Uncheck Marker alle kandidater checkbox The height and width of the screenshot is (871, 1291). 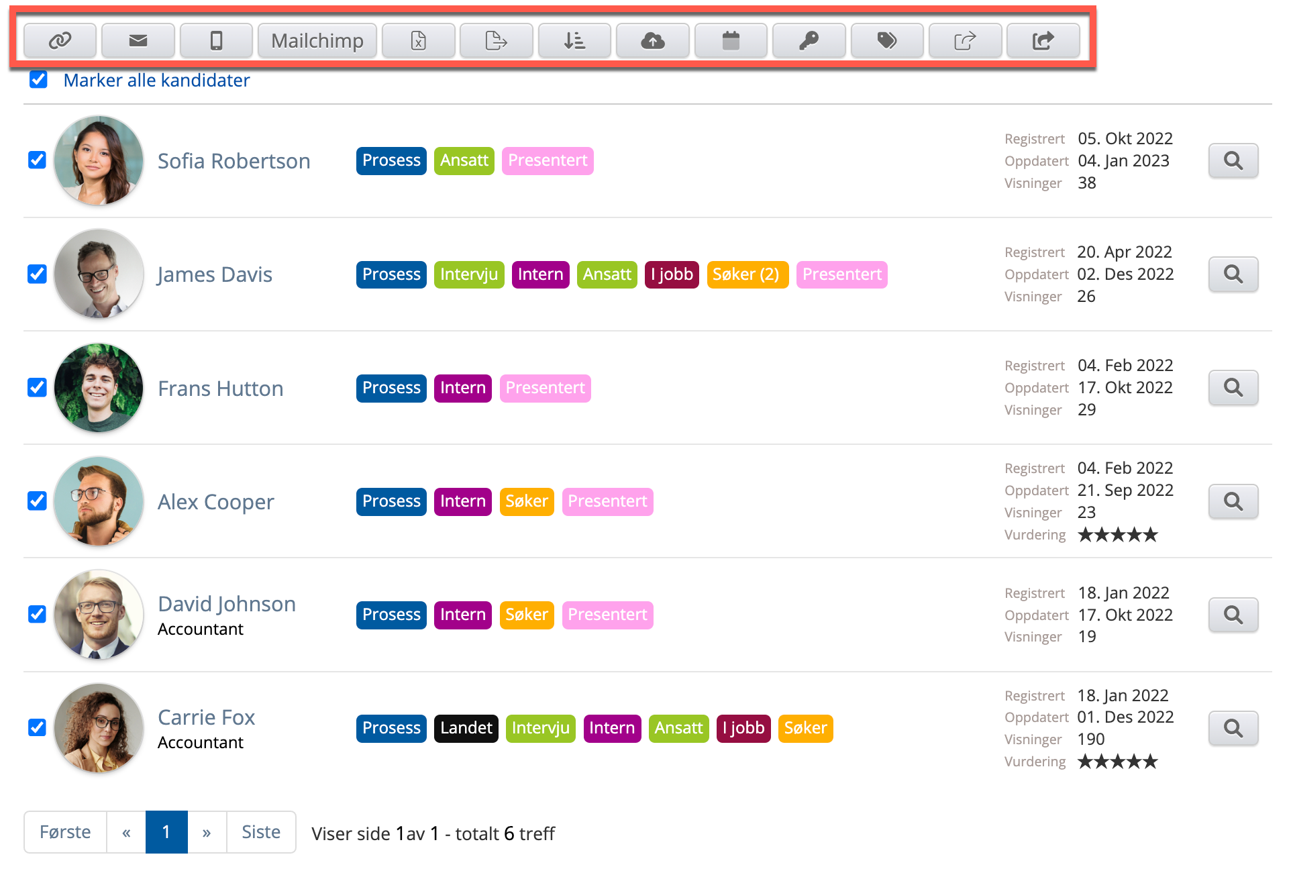(x=39, y=80)
